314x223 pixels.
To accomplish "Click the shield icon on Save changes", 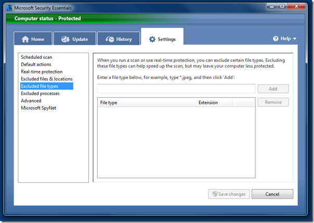I will (215, 194).
